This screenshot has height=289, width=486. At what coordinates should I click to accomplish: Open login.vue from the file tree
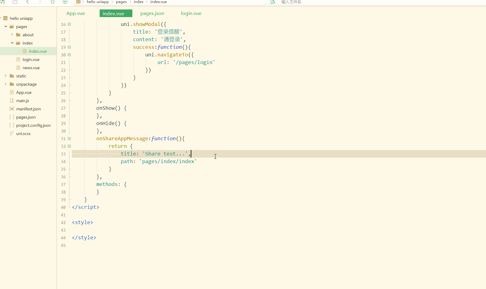(31, 59)
